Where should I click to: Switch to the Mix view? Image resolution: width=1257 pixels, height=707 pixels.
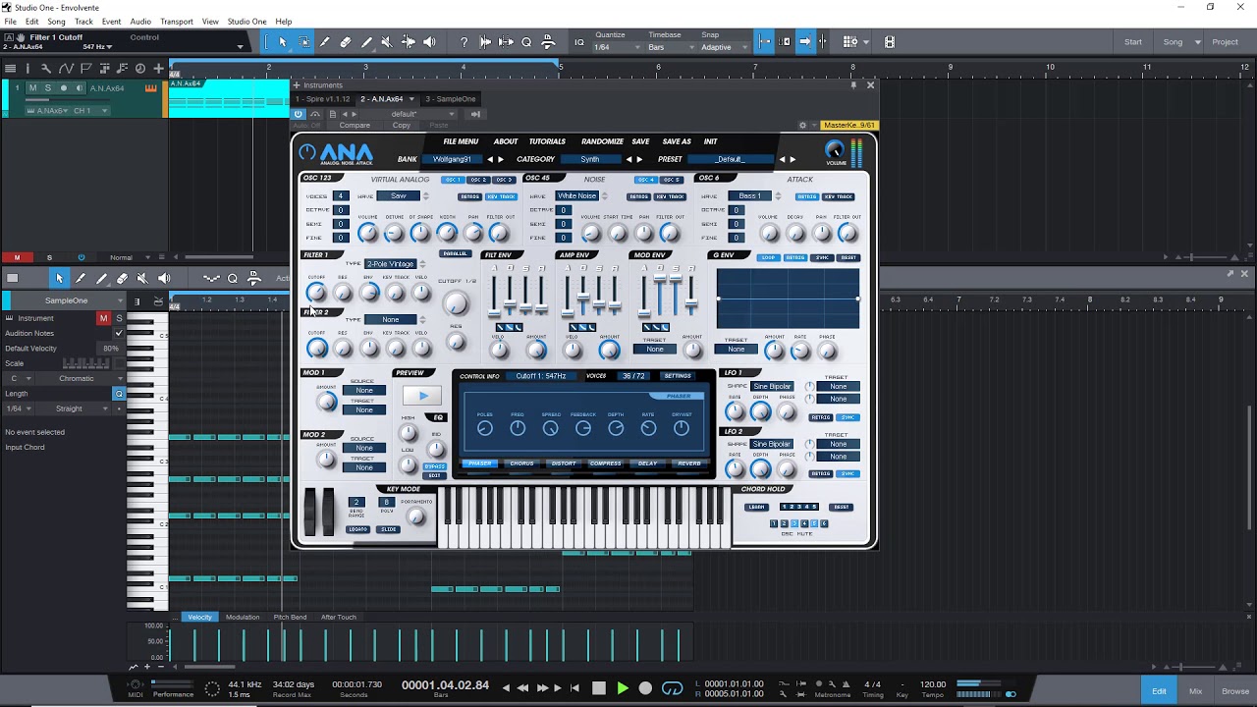[x=1195, y=691]
